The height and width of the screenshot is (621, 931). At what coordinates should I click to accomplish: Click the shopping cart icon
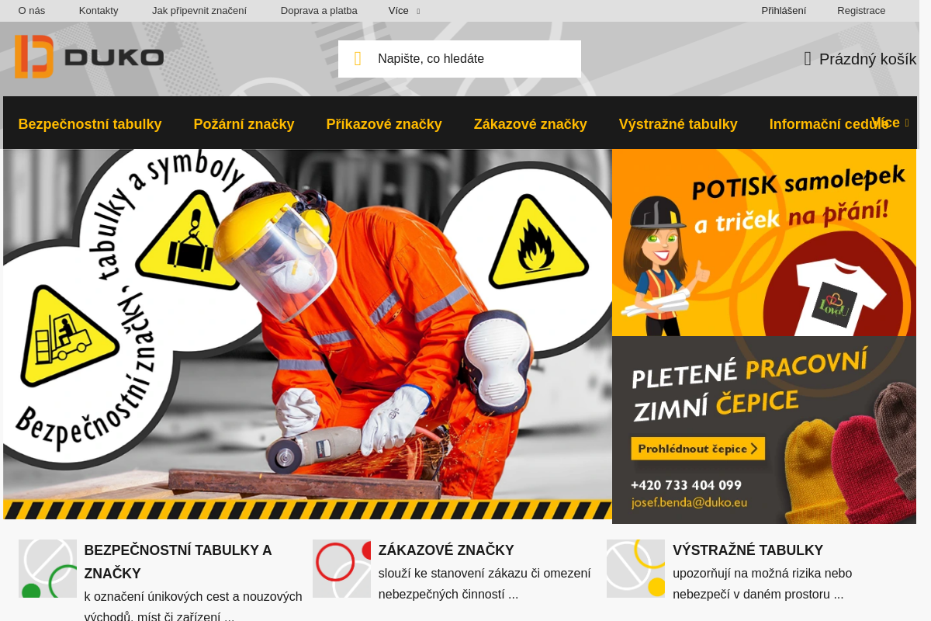(x=808, y=59)
